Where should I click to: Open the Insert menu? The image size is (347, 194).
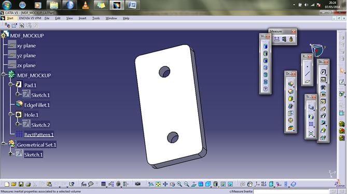(x=82, y=18)
